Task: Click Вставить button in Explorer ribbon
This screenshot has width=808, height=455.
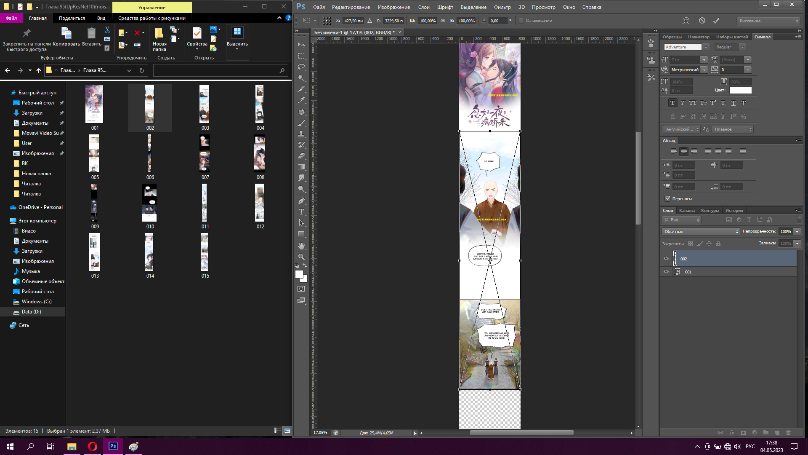Action: [x=91, y=37]
